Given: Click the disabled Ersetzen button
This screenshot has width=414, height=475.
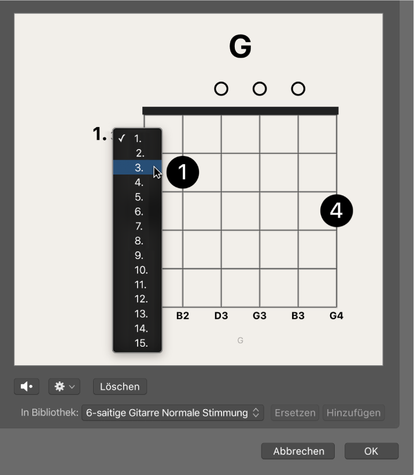Looking at the screenshot, I should pos(295,413).
